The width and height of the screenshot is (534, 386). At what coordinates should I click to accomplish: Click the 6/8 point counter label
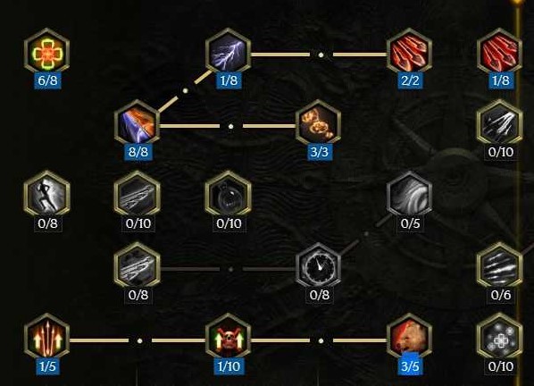pyautogui.click(x=47, y=80)
